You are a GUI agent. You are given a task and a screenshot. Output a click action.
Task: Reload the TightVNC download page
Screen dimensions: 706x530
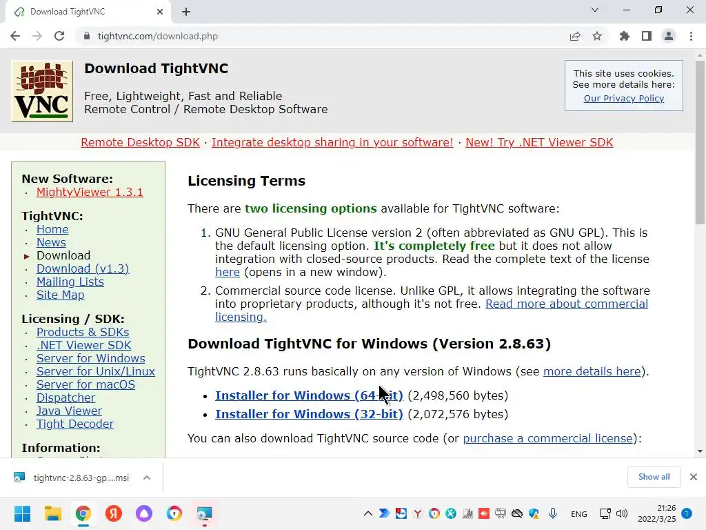tap(59, 36)
